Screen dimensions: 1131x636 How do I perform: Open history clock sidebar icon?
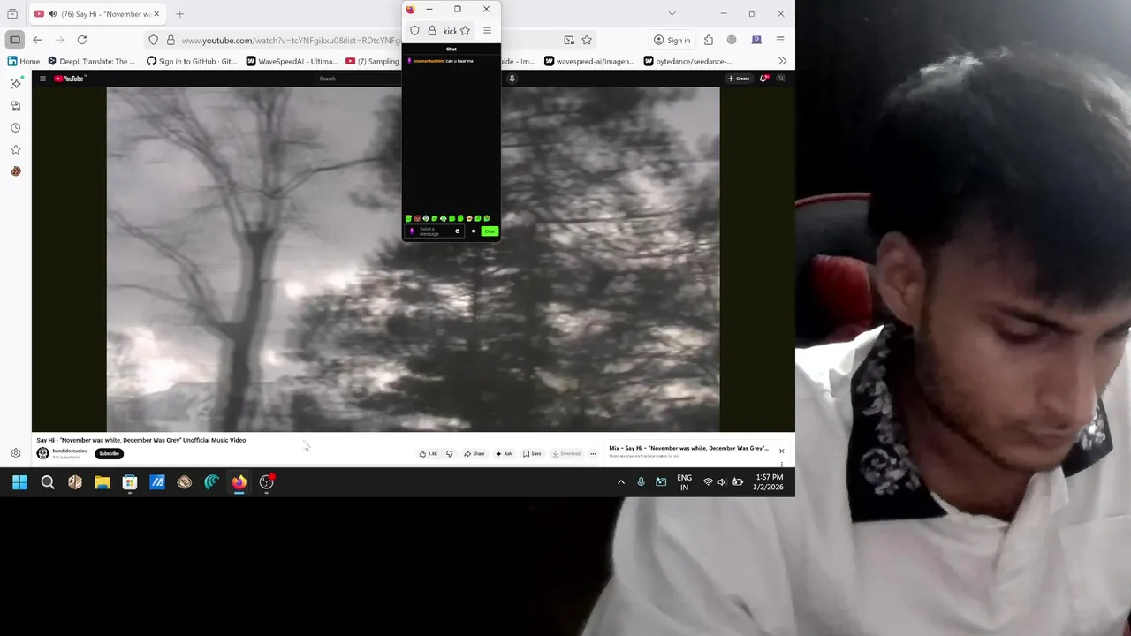(16, 127)
